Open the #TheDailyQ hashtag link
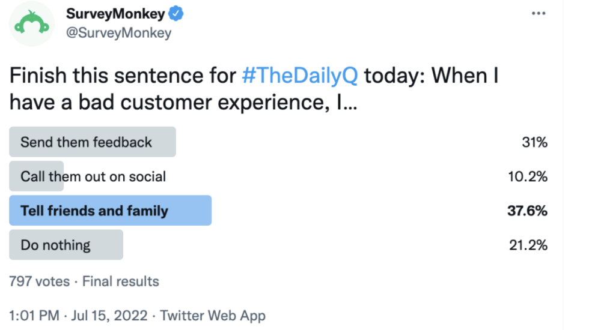 [300, 76]
